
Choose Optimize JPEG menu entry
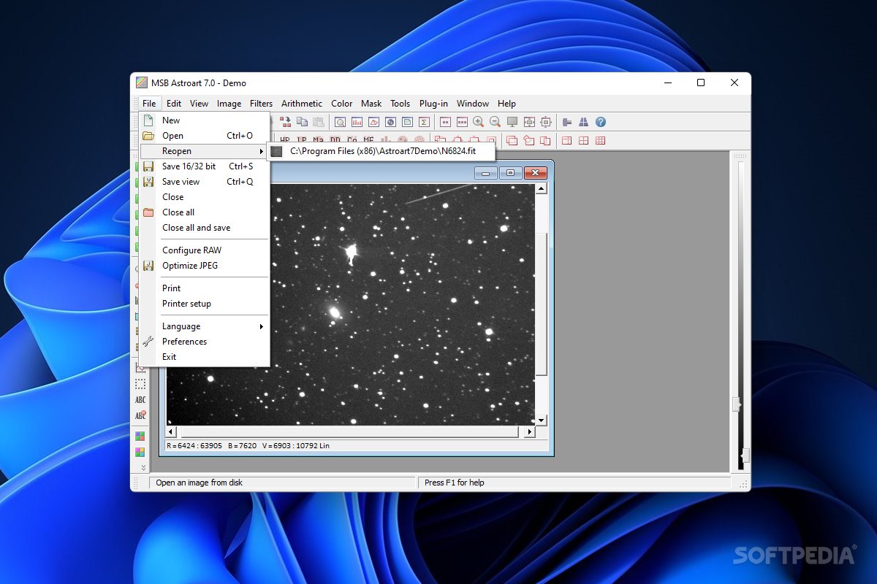[205, 266]
